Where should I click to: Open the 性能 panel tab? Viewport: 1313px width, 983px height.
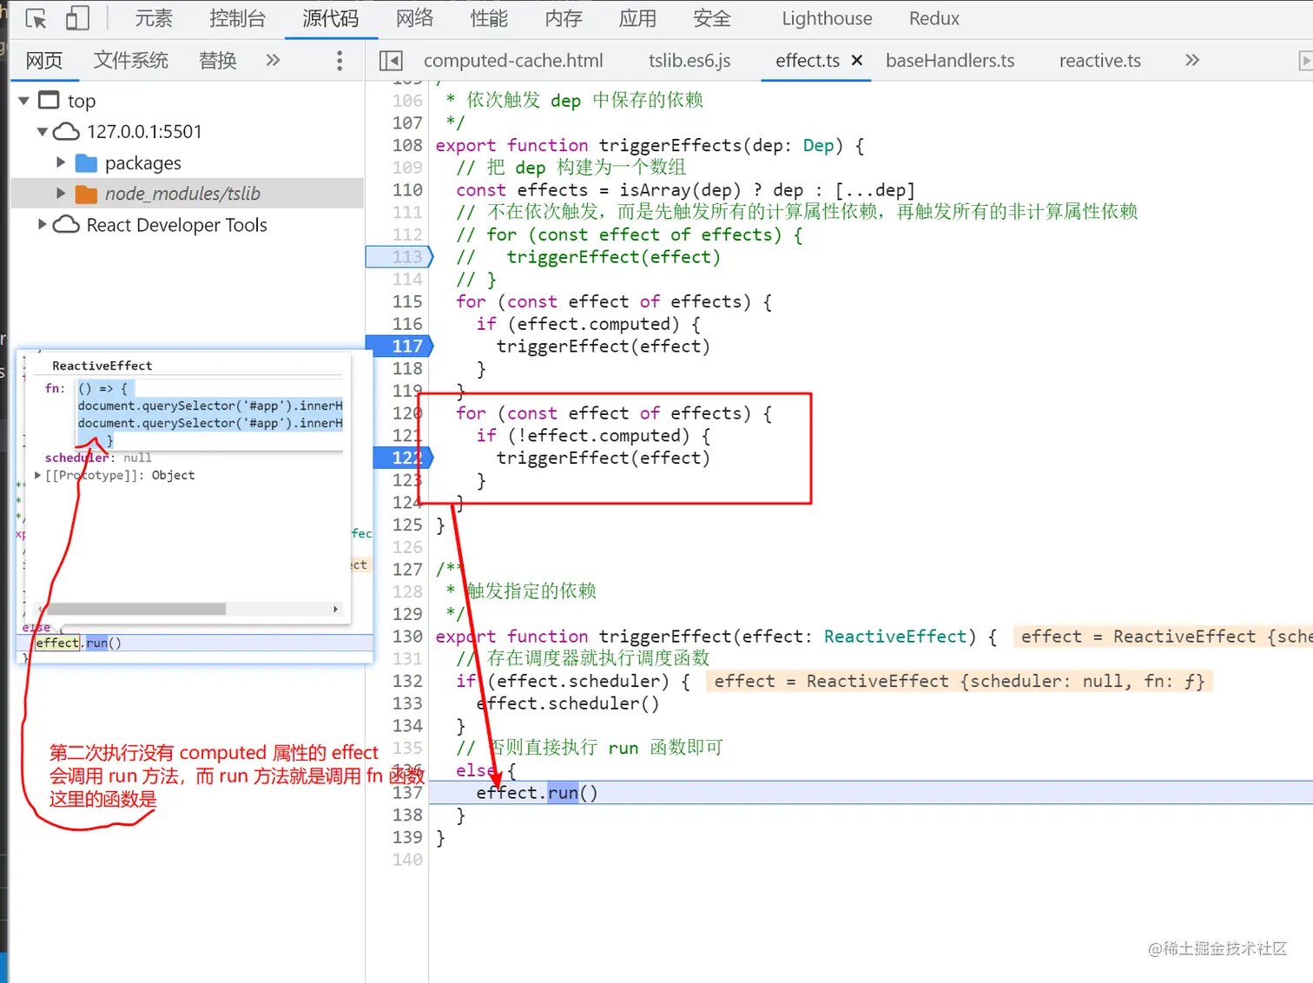[x=489, y=18]
